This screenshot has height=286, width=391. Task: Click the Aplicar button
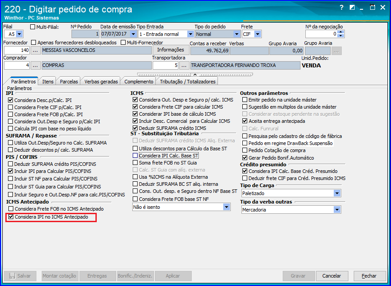coord(173,276)
